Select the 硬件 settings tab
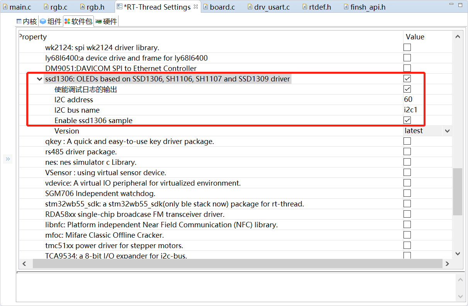 (106, 22)
